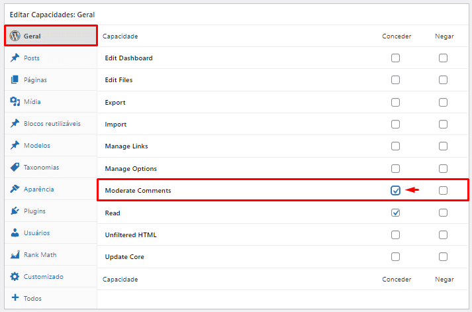The height and width of the screenshot is (312, 472).
Task: Click the Mídia media icon
Action: (15, 101)
